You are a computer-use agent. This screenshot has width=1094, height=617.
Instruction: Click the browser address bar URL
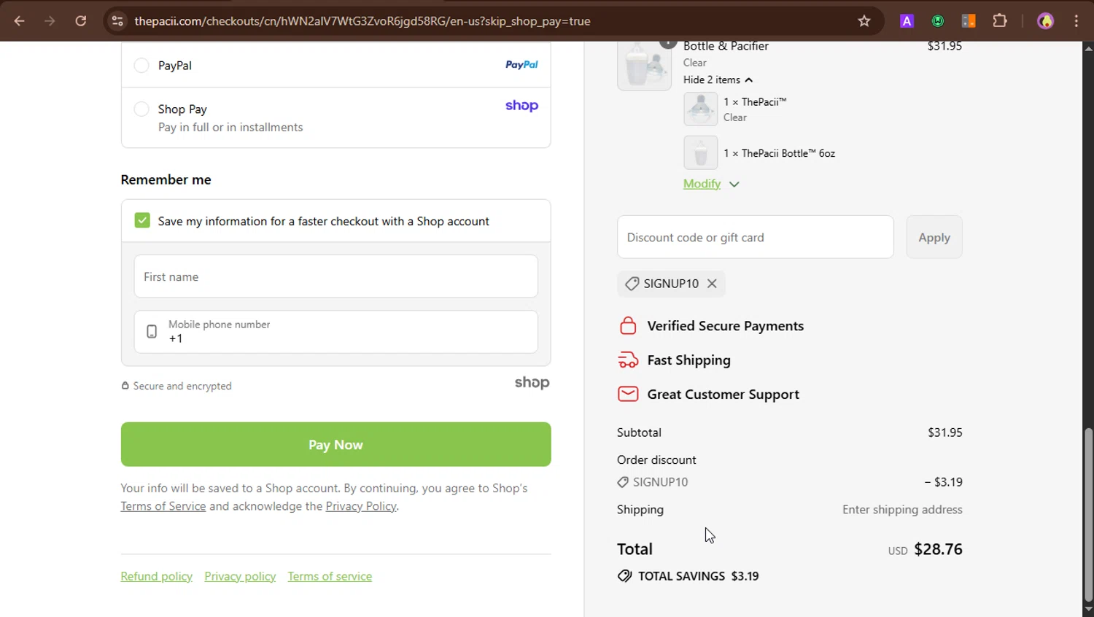click(362, 21)
